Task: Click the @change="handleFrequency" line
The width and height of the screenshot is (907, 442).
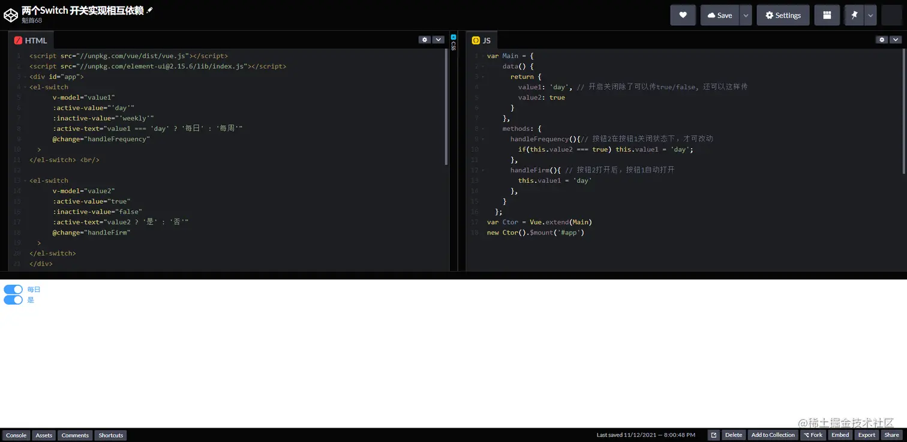Action: tap(101, 139)
